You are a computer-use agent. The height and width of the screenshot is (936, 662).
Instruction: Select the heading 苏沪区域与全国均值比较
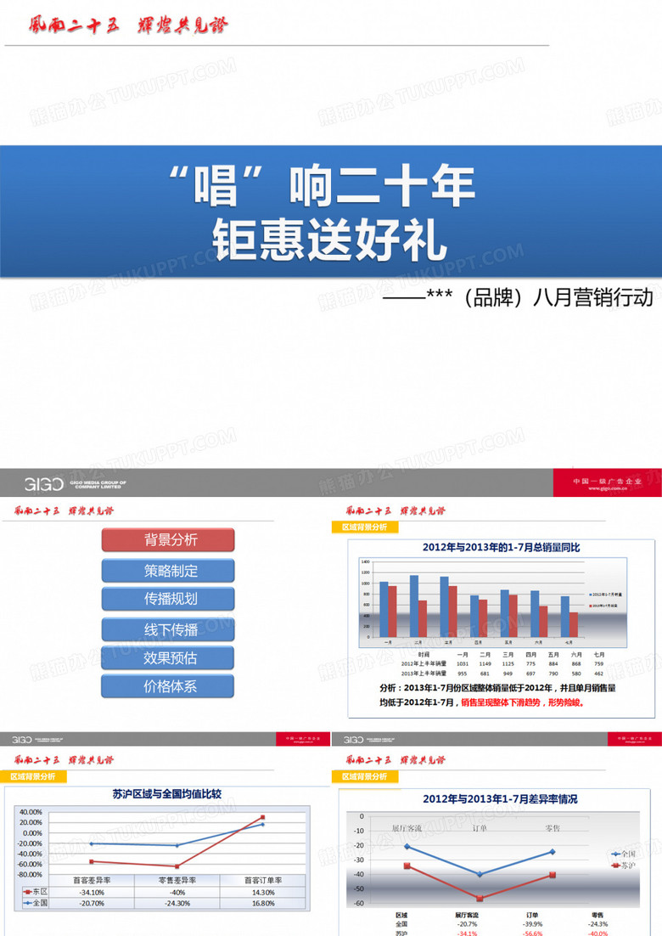[x=167, y=794]
